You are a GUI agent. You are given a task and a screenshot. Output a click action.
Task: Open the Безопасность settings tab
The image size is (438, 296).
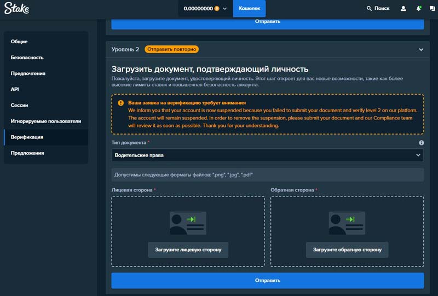[x=27, y=57]
